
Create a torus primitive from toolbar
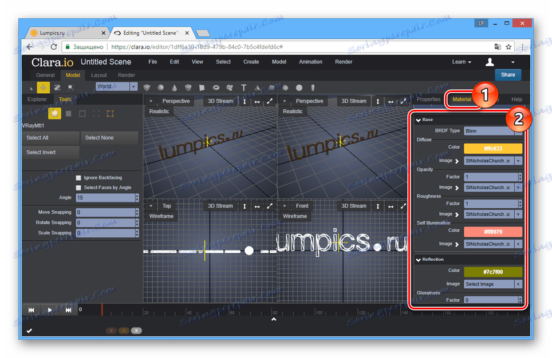[216, 87]
